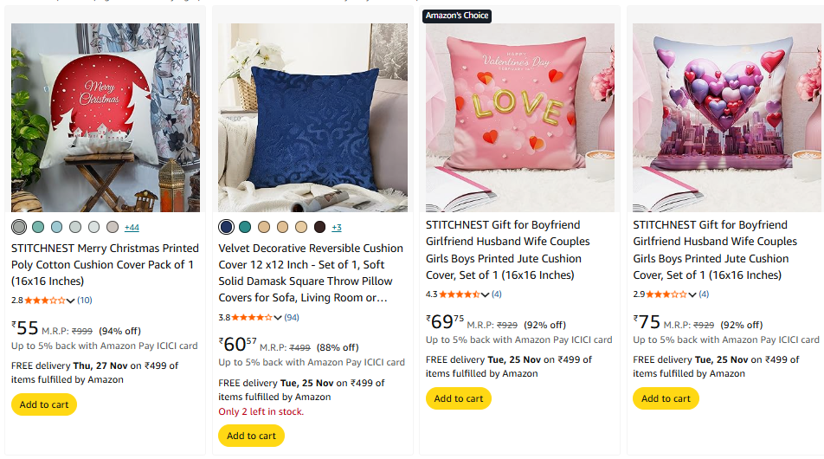Expand the 2.8 rating breakdown chevron
This screenshot has height=459, width=824.
click(x=71, y=301)
